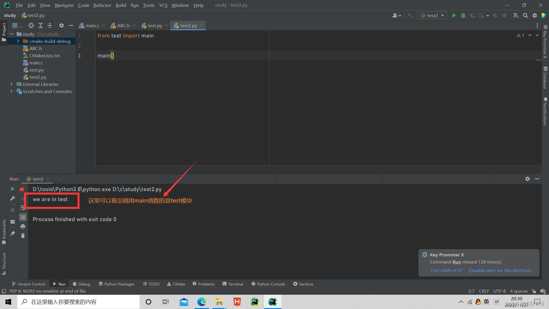Expand the cmake-build-debug folder
Screen dimensions: 549x309
point(18,41)
